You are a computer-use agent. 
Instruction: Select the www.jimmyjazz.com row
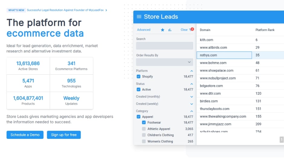click(240, 124)
